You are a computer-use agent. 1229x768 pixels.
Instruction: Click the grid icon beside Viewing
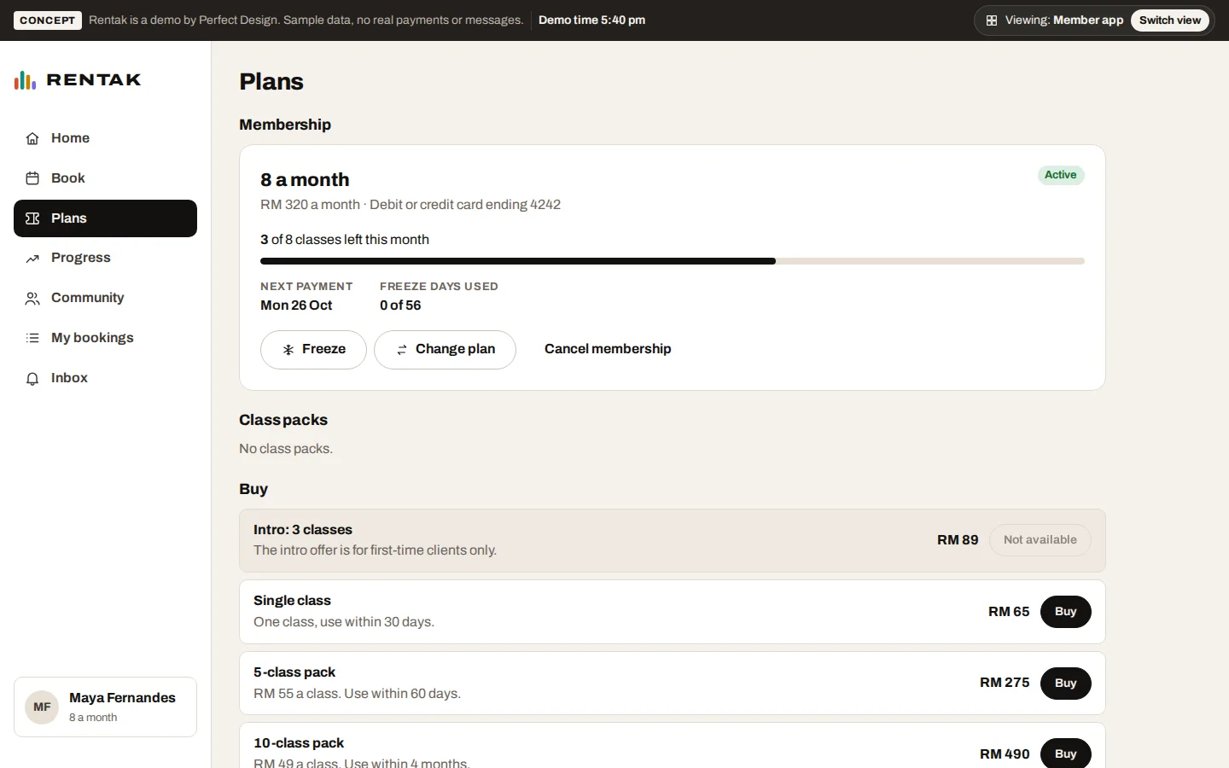click(992, 20)
